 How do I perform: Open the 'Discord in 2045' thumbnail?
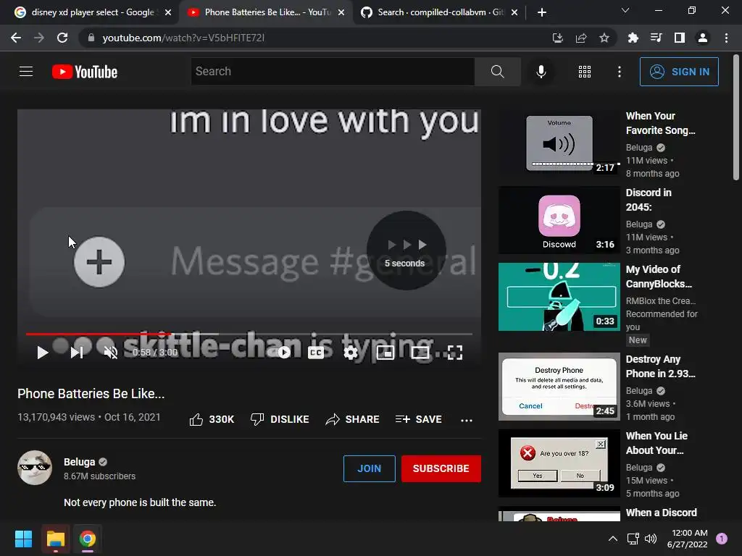pos(559,220)
